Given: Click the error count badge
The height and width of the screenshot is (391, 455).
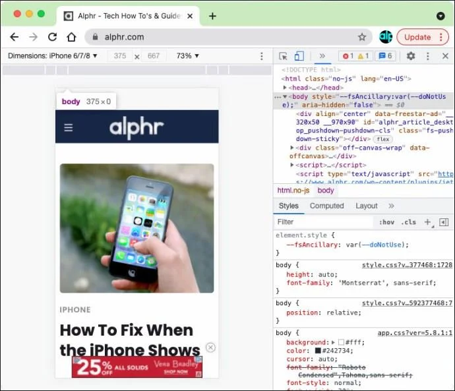Looking at the screenshot, I should [x=348, y=56].
